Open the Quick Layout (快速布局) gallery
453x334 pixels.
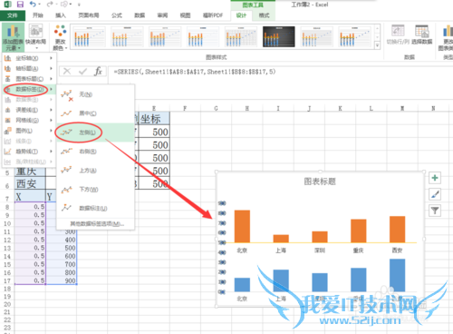click(x=35, y=38)
